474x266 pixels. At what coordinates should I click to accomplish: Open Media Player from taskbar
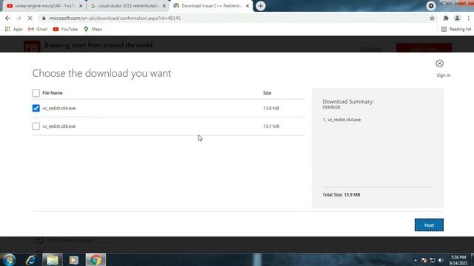point(74,260)
